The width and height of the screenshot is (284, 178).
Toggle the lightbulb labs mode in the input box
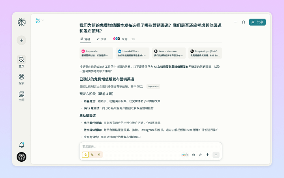point(99,154)
